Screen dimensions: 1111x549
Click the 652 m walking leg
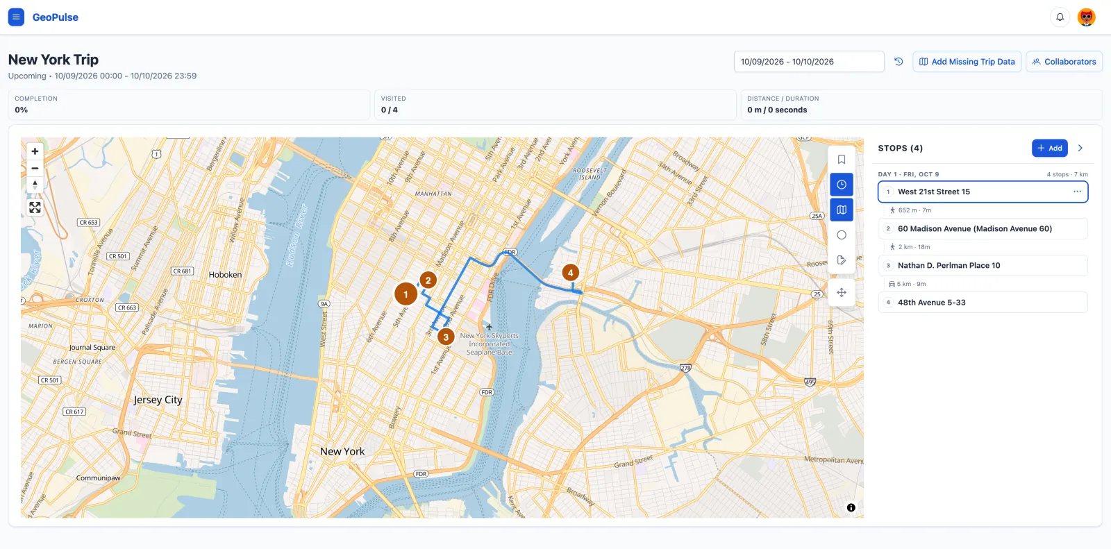[910, 210]
